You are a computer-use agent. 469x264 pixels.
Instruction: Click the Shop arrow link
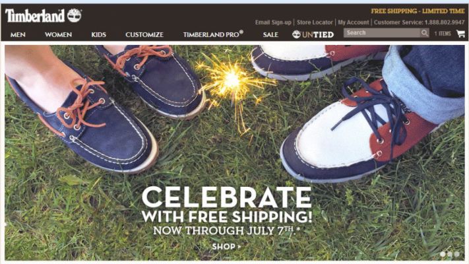226,247
